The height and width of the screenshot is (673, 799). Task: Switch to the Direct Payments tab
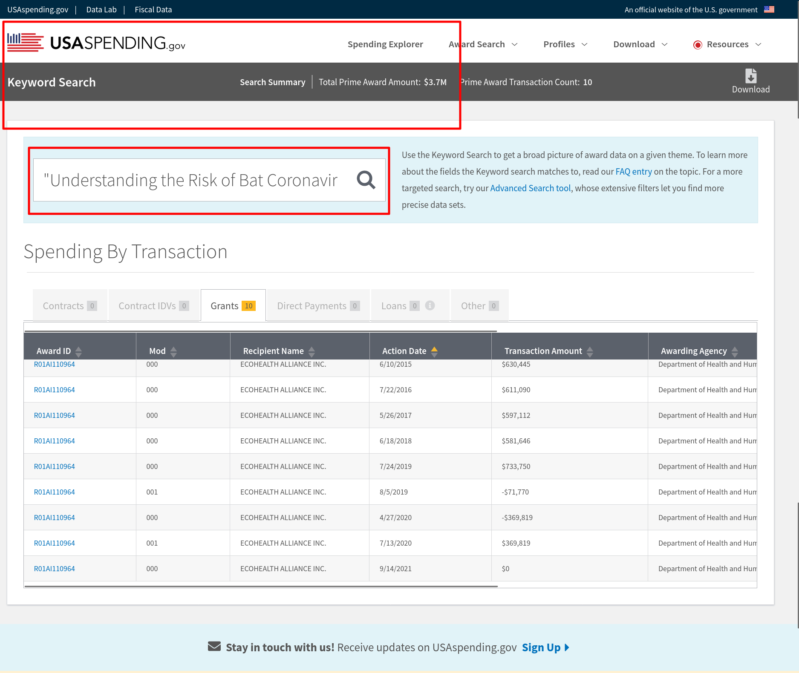(x=318, y=305)
